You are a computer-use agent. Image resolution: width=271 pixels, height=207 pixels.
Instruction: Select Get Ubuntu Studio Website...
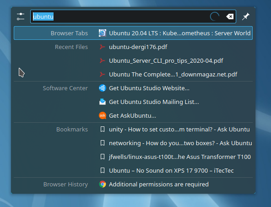pyautogui.click(x=149, y=88)
